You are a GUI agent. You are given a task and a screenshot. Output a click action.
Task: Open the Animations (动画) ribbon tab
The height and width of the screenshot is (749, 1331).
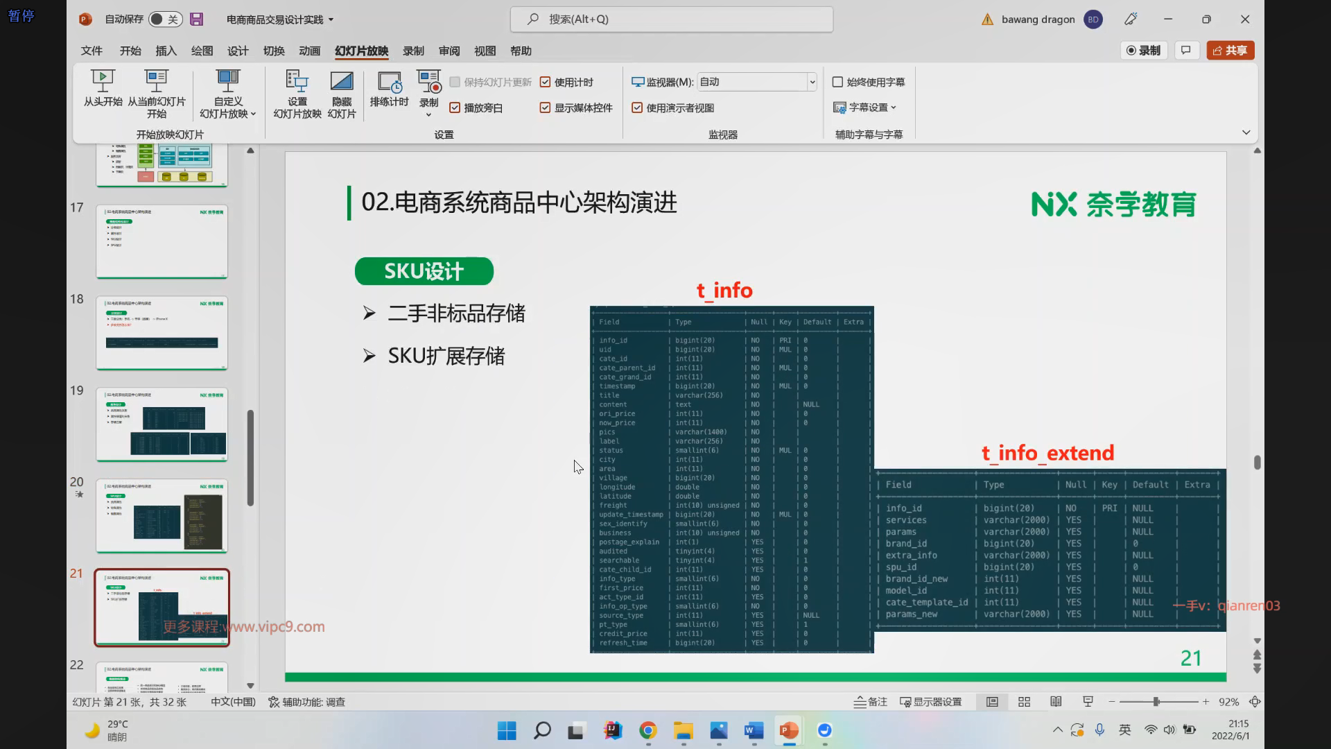[309, 51]
